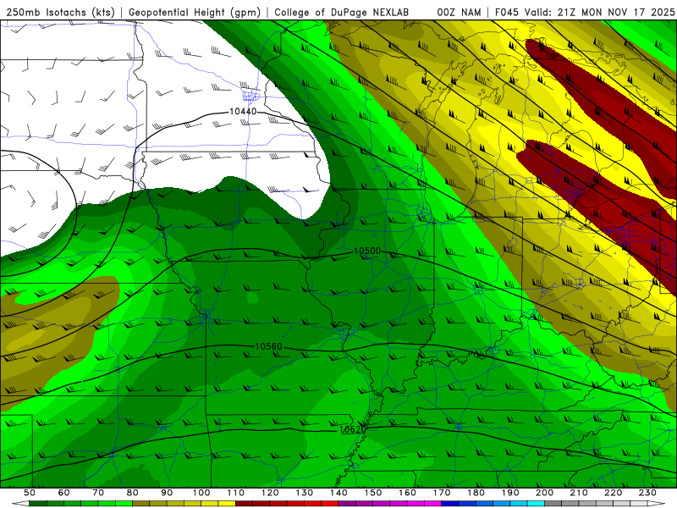The width and height of the screenshot is (677, 508).
Task: Click the '250mb Isotachs (kts)' title text
Action: click(60, 12)
